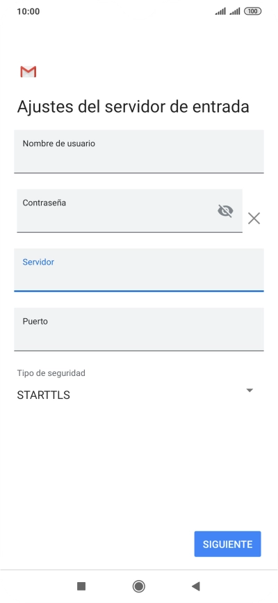The width and height of the screenshot is (278, 603).
Task: Open the Tipo de seguridad dropdown arrow
Action: coord(250,391)
